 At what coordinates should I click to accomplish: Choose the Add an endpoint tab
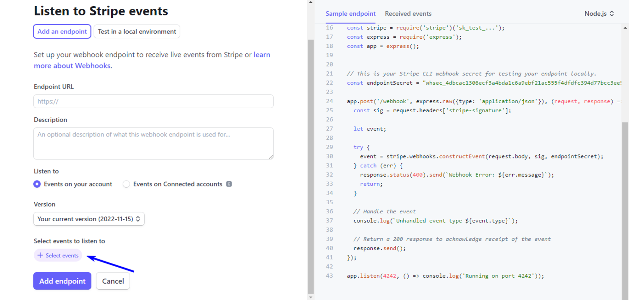62,31
